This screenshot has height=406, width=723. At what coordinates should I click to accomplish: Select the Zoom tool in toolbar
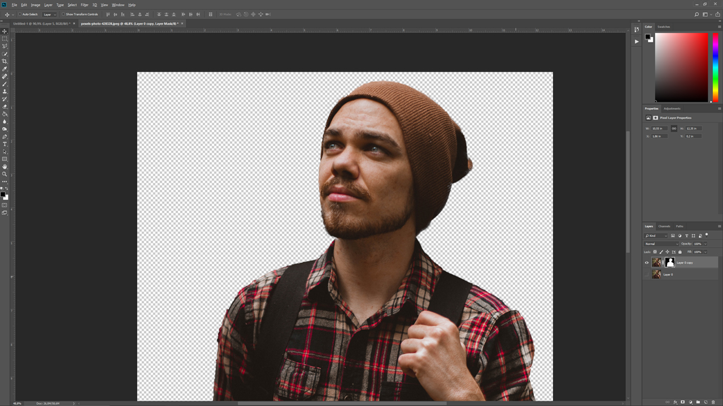[x=5, y=174]
